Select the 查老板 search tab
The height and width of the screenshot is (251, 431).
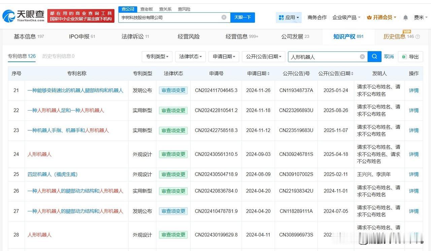click(146, 9)
